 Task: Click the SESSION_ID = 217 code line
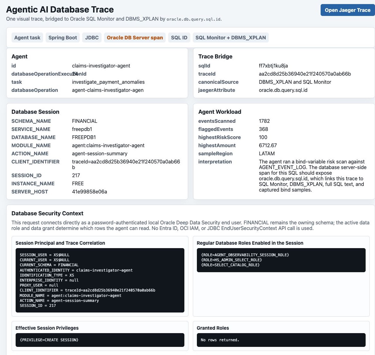(x=38, y=306)
